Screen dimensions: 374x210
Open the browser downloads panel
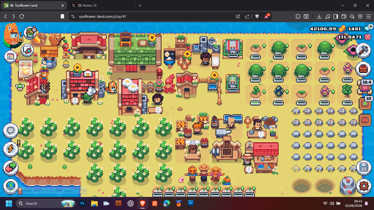319,16
